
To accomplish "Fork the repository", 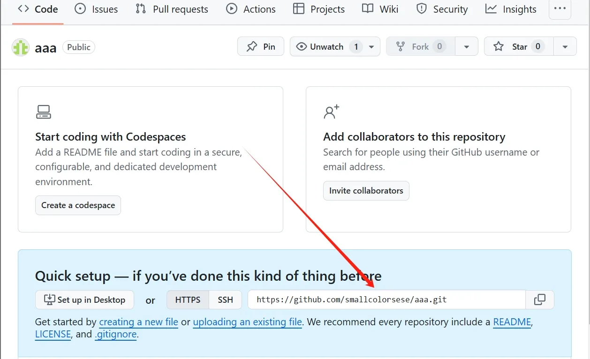I will click(420, 46).
